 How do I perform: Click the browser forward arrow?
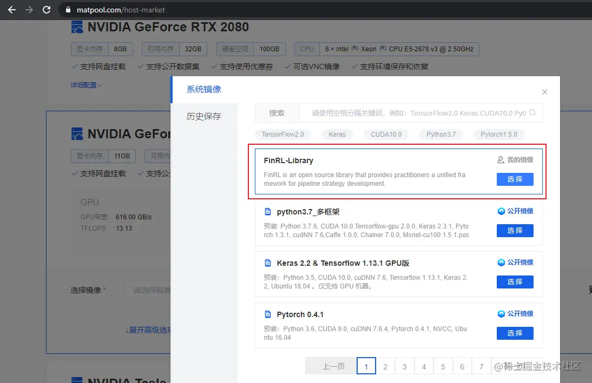29,10
